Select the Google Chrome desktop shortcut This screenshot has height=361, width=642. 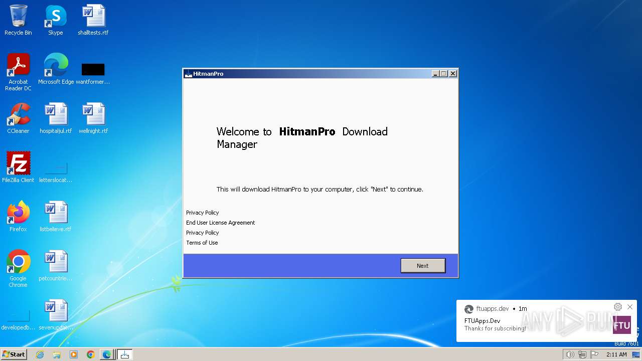(x=18, y=268)
